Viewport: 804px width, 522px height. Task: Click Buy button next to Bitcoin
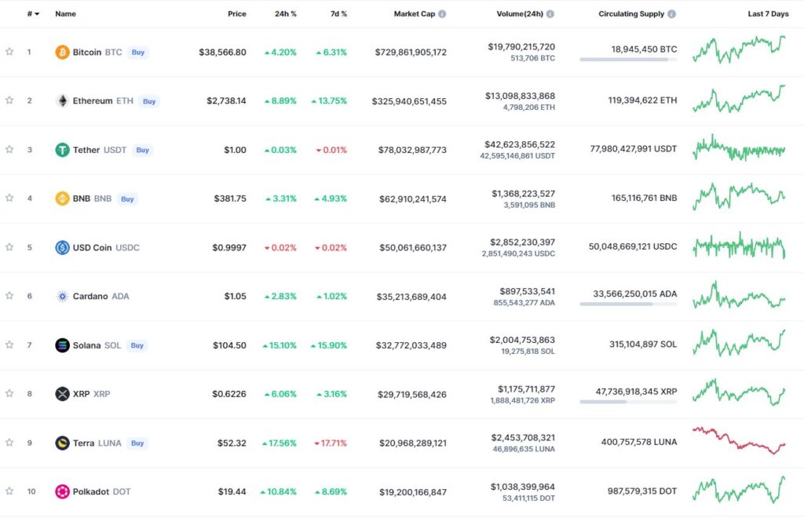(x=138, y=53)
